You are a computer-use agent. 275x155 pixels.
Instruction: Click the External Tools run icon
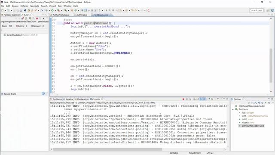pyautogui.click(x=58, y=10)
